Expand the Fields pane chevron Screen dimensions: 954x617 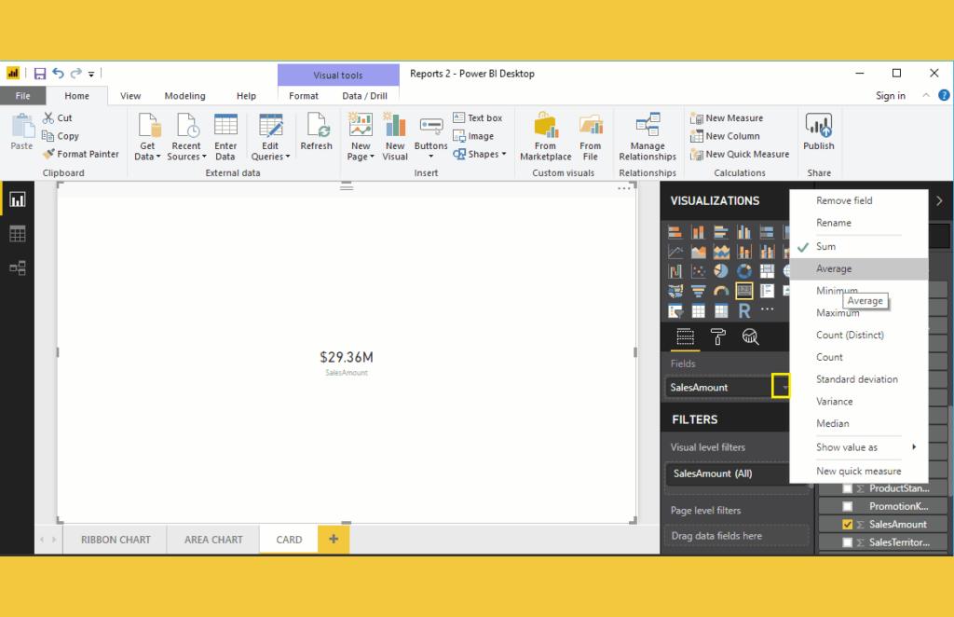coord(939,200)
